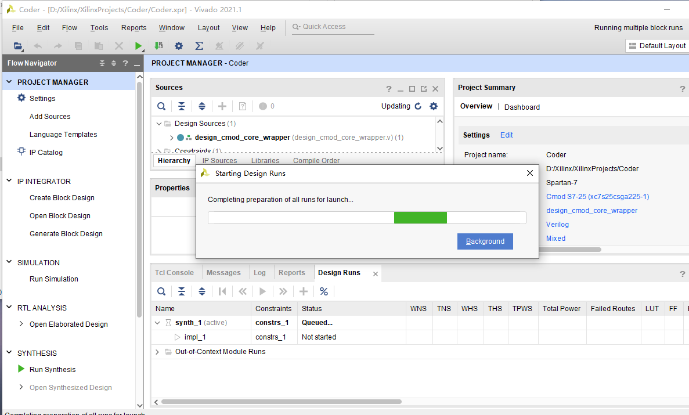Screen dimensions: 689x415
Task: Click the Sigma toolbar icon
Action: 199,46
